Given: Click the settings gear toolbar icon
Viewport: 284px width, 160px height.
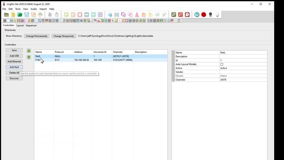Looking at the screenshot, I should click(157, 15).
